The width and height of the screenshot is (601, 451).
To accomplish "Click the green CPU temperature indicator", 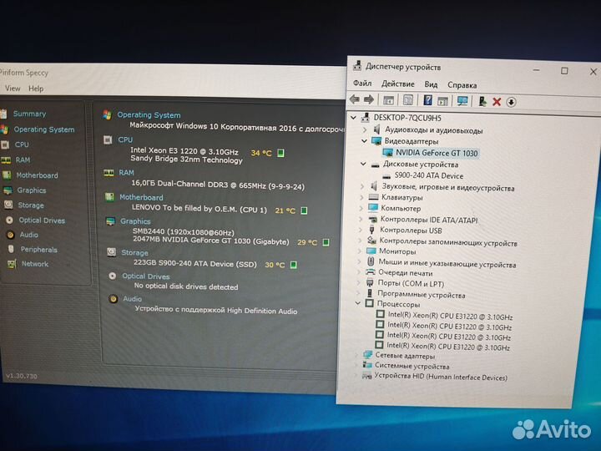I will (281, 153).
